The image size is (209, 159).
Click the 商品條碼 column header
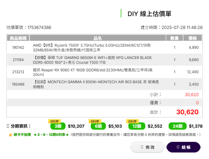click(x=18, y=38)
